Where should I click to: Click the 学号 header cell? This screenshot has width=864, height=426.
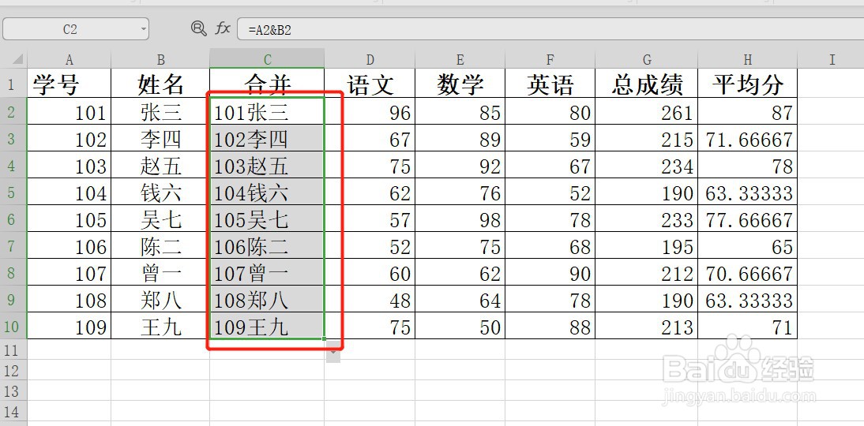[69, 84]
